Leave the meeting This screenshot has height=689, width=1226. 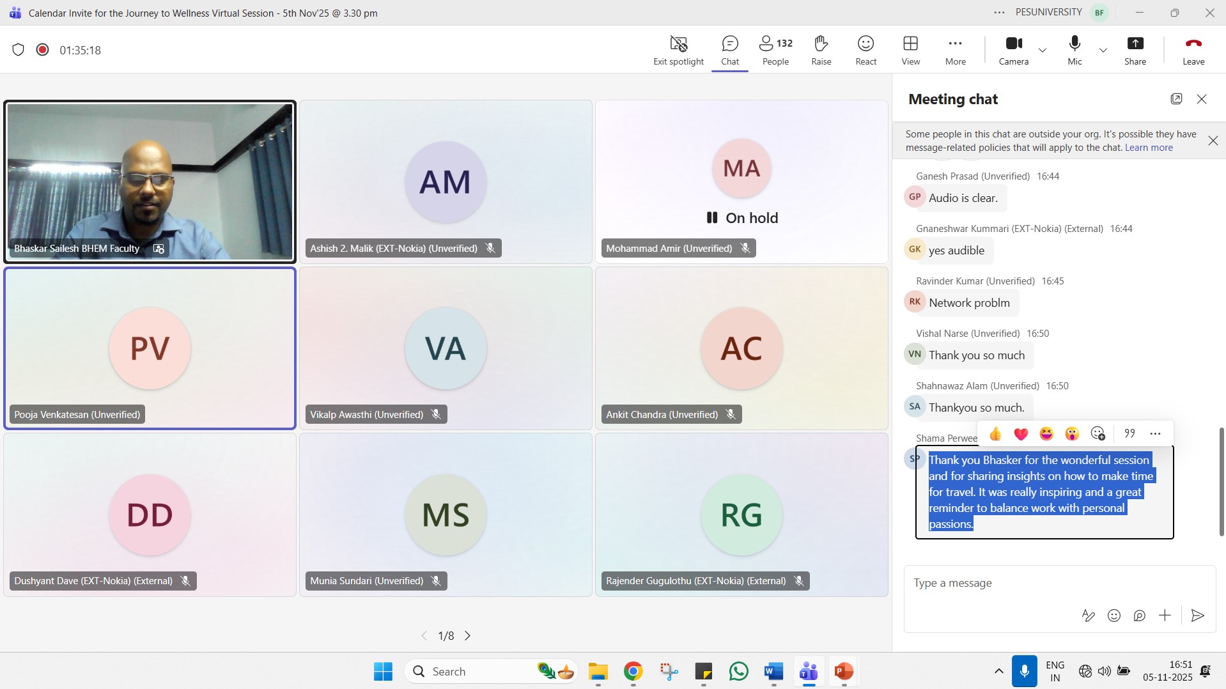pyautogui.click(x=1193, y=50)
